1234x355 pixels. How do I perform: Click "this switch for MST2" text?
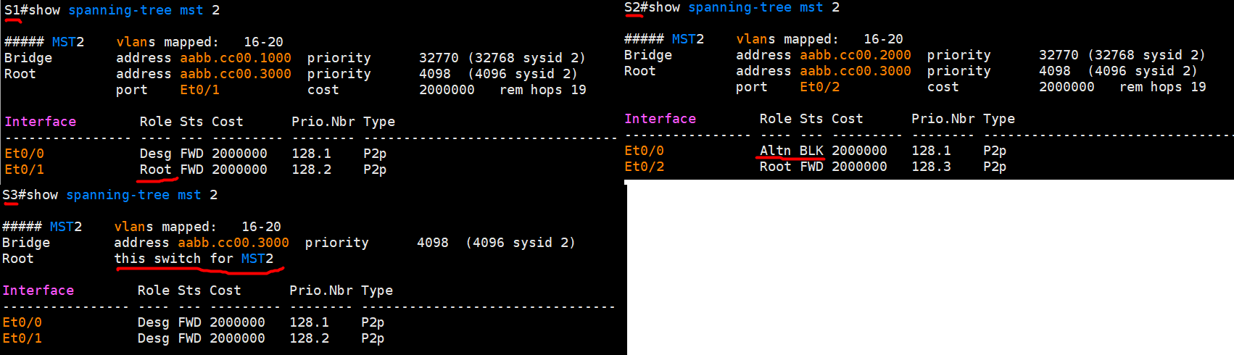point(194,259)
